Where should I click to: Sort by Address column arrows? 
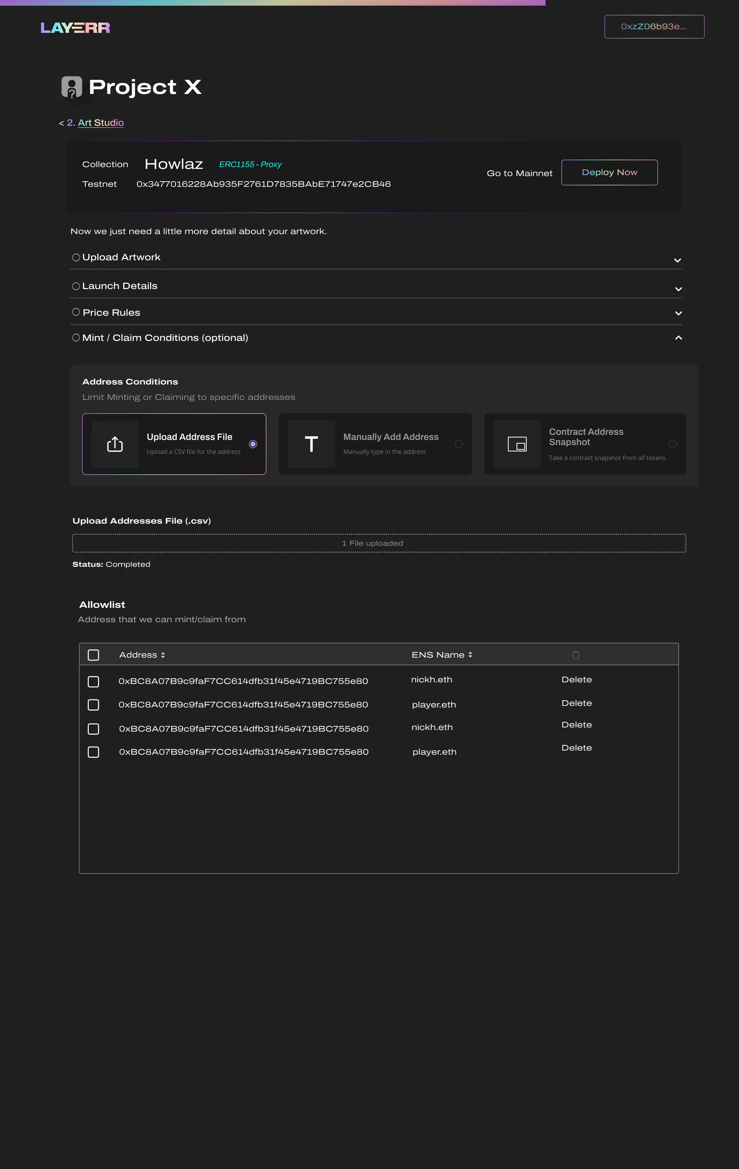coord(163,655)
